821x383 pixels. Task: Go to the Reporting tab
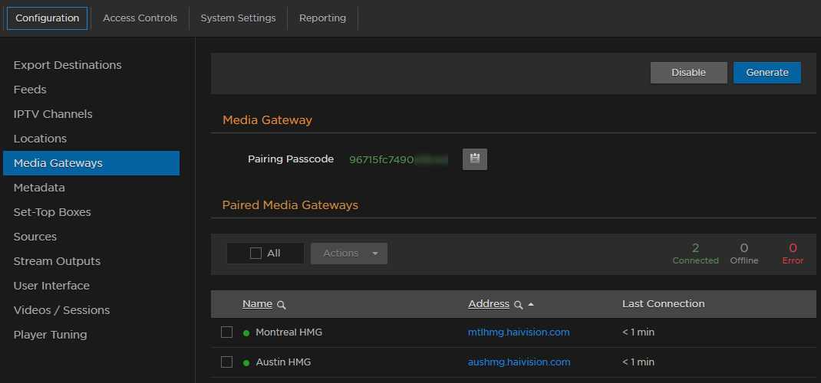pyautogui.click(x=322, y=18)
